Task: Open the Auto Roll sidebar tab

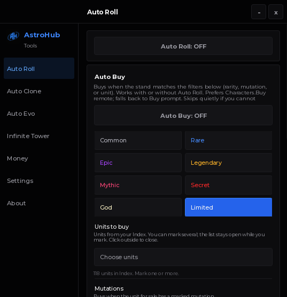Action: pyautogui.click(x=39, y=68)
